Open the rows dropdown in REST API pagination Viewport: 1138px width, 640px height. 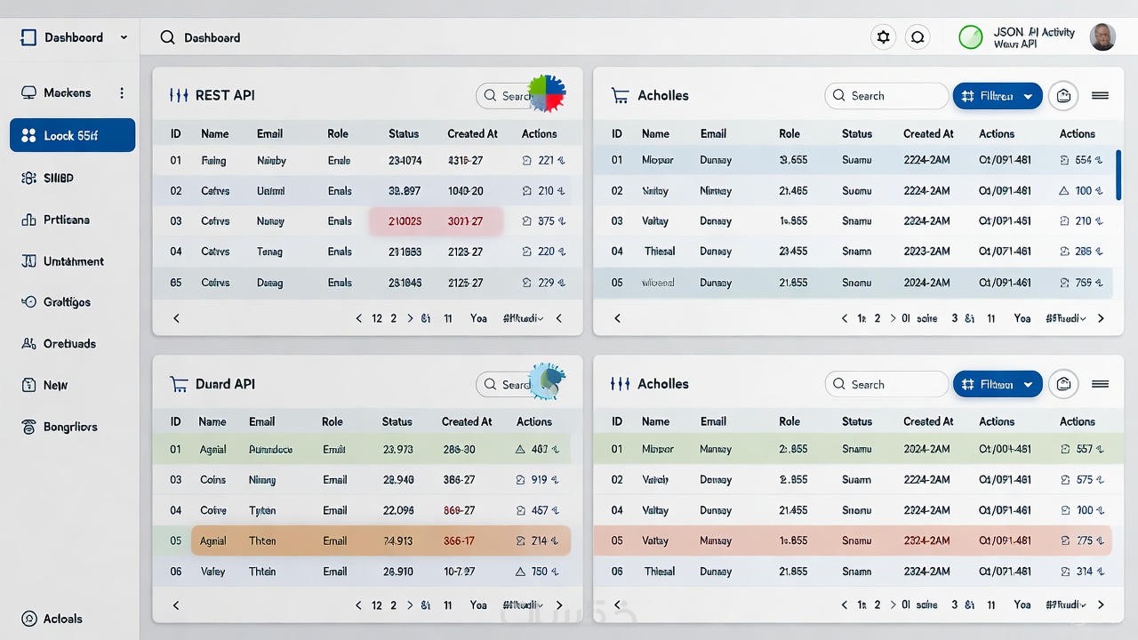(x=524, y=318)
